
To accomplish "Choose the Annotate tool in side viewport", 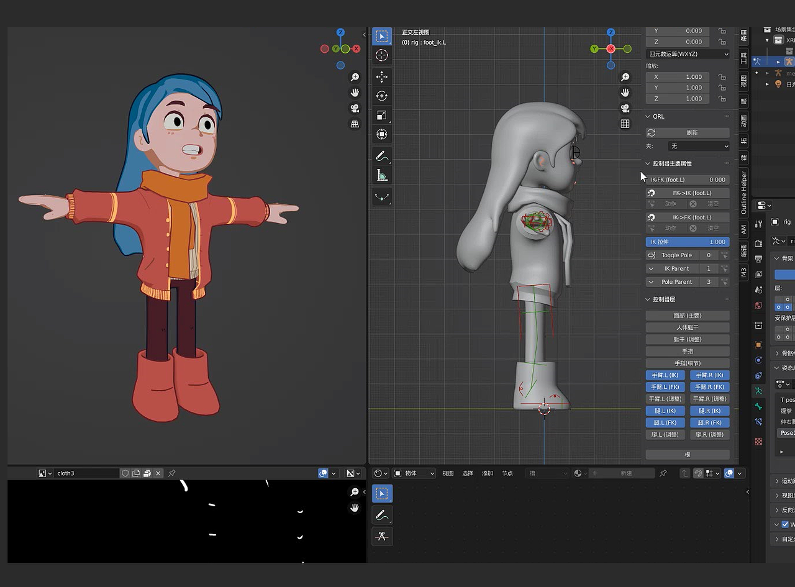I will point(382,156).
